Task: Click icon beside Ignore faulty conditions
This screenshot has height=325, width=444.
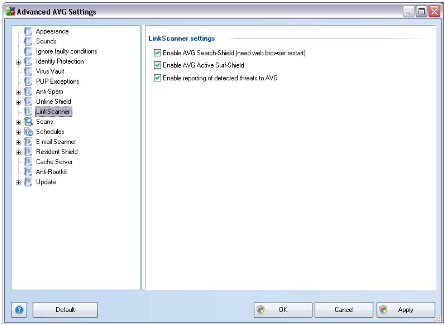Action: 28,51
